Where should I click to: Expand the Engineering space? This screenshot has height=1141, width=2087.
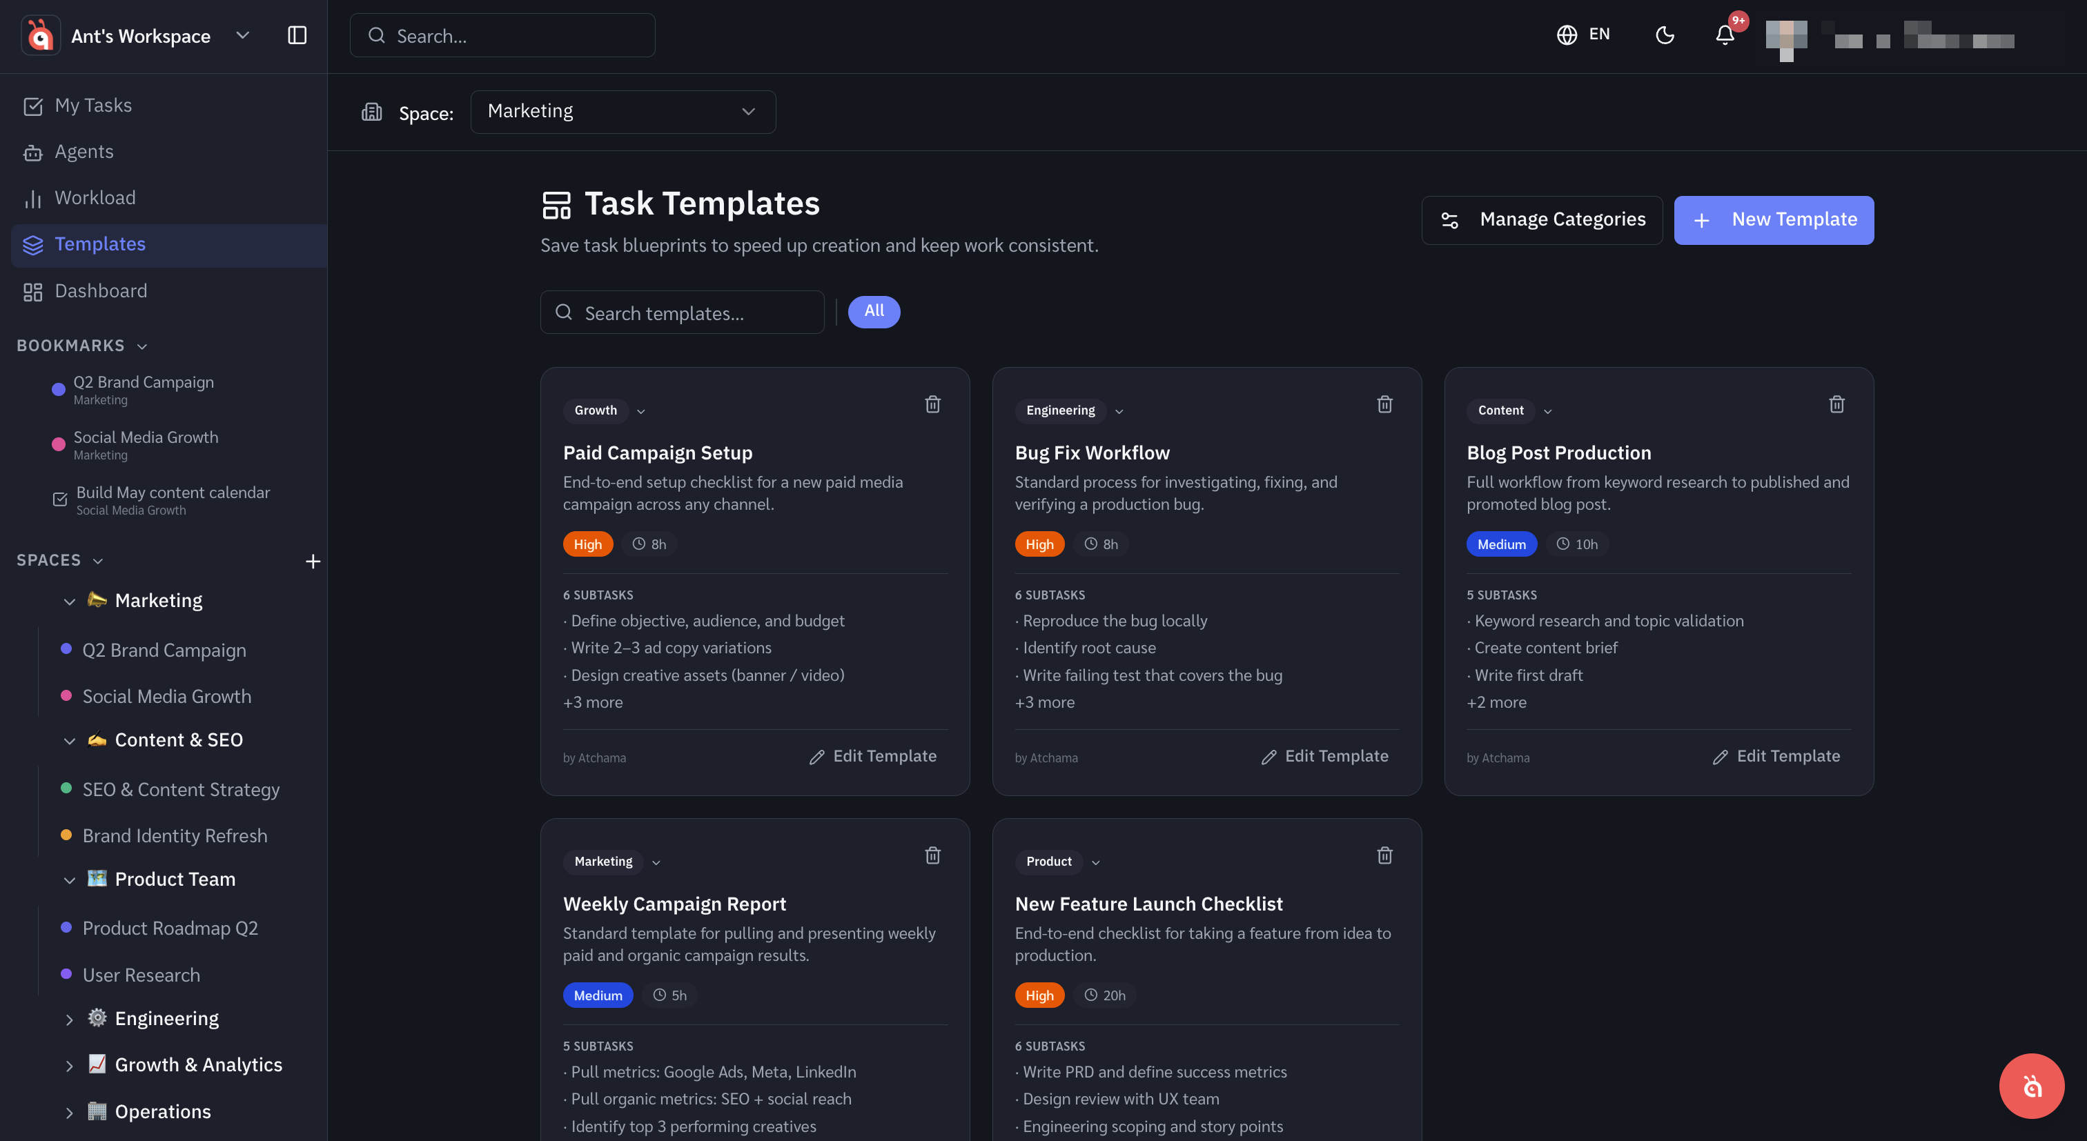tap(70, 1019)
